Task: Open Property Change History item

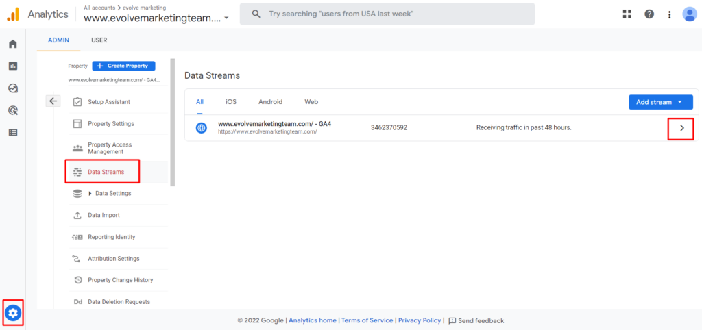Action: tap(119, 280)
